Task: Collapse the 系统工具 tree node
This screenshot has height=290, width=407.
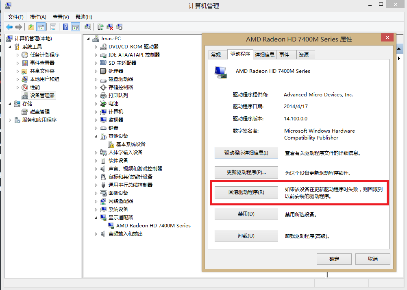Action: pyautogui.click(x=10, y=47)
